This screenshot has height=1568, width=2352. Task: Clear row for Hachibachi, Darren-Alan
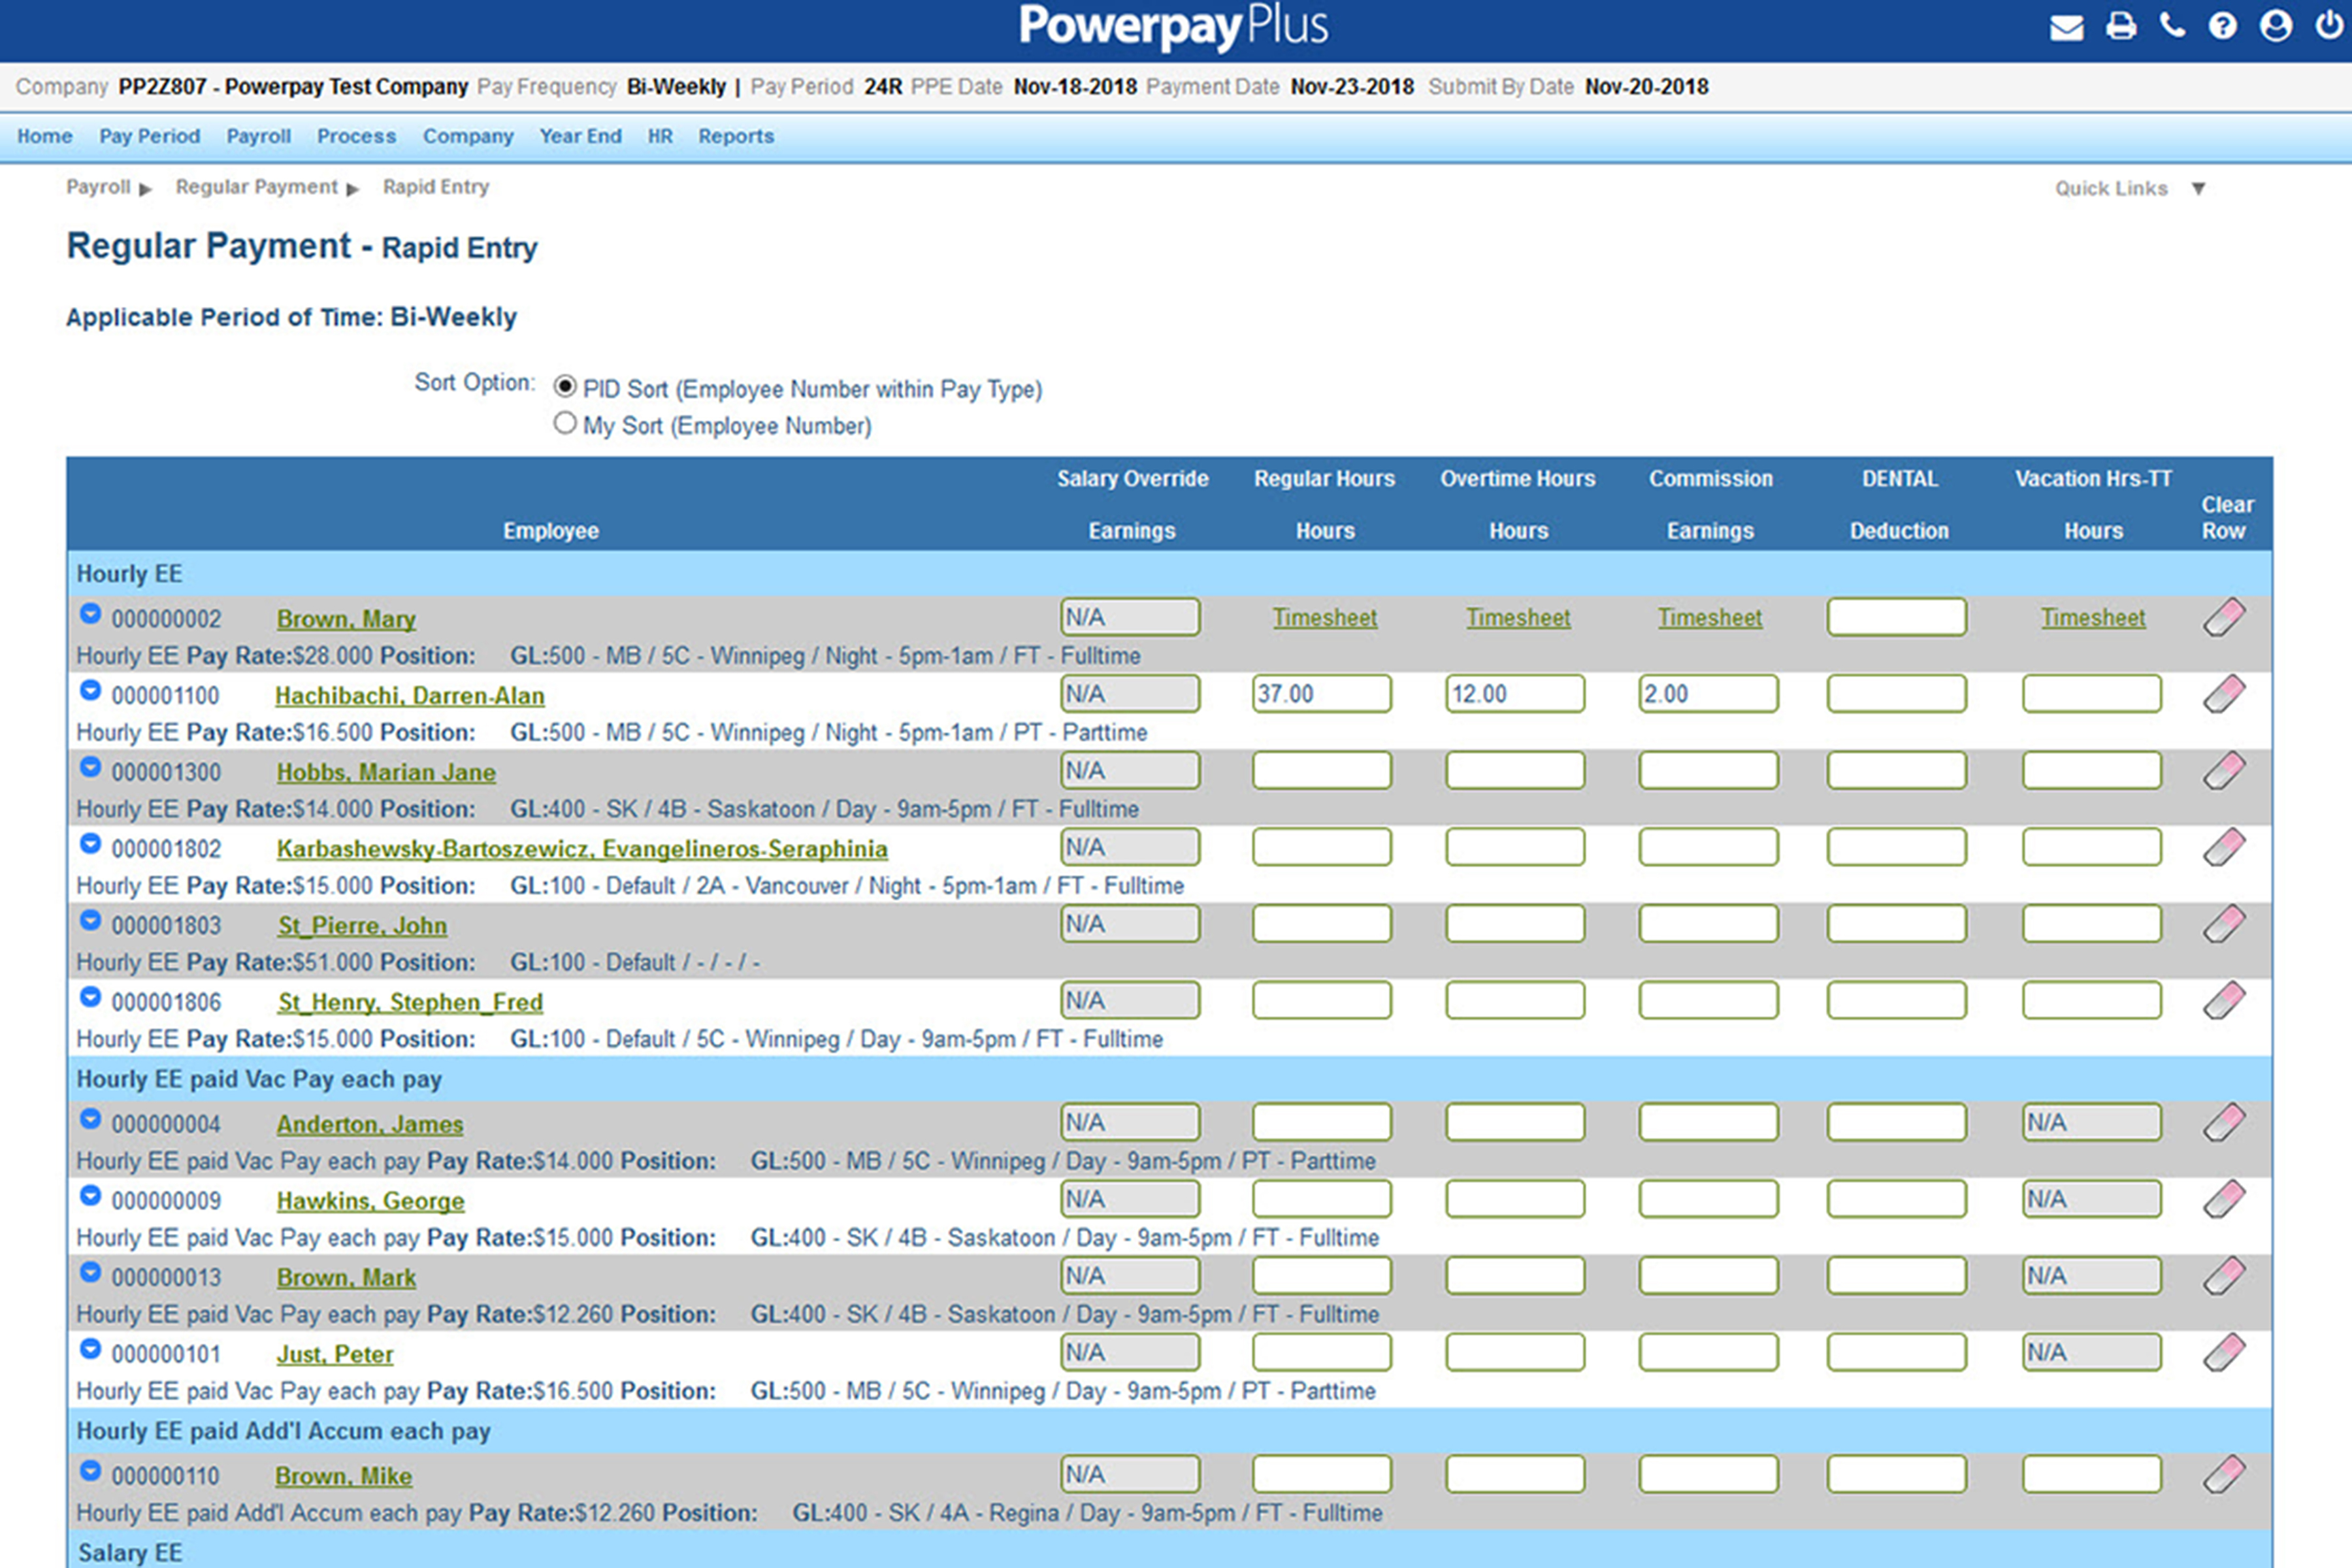[x=2223, y=694]
